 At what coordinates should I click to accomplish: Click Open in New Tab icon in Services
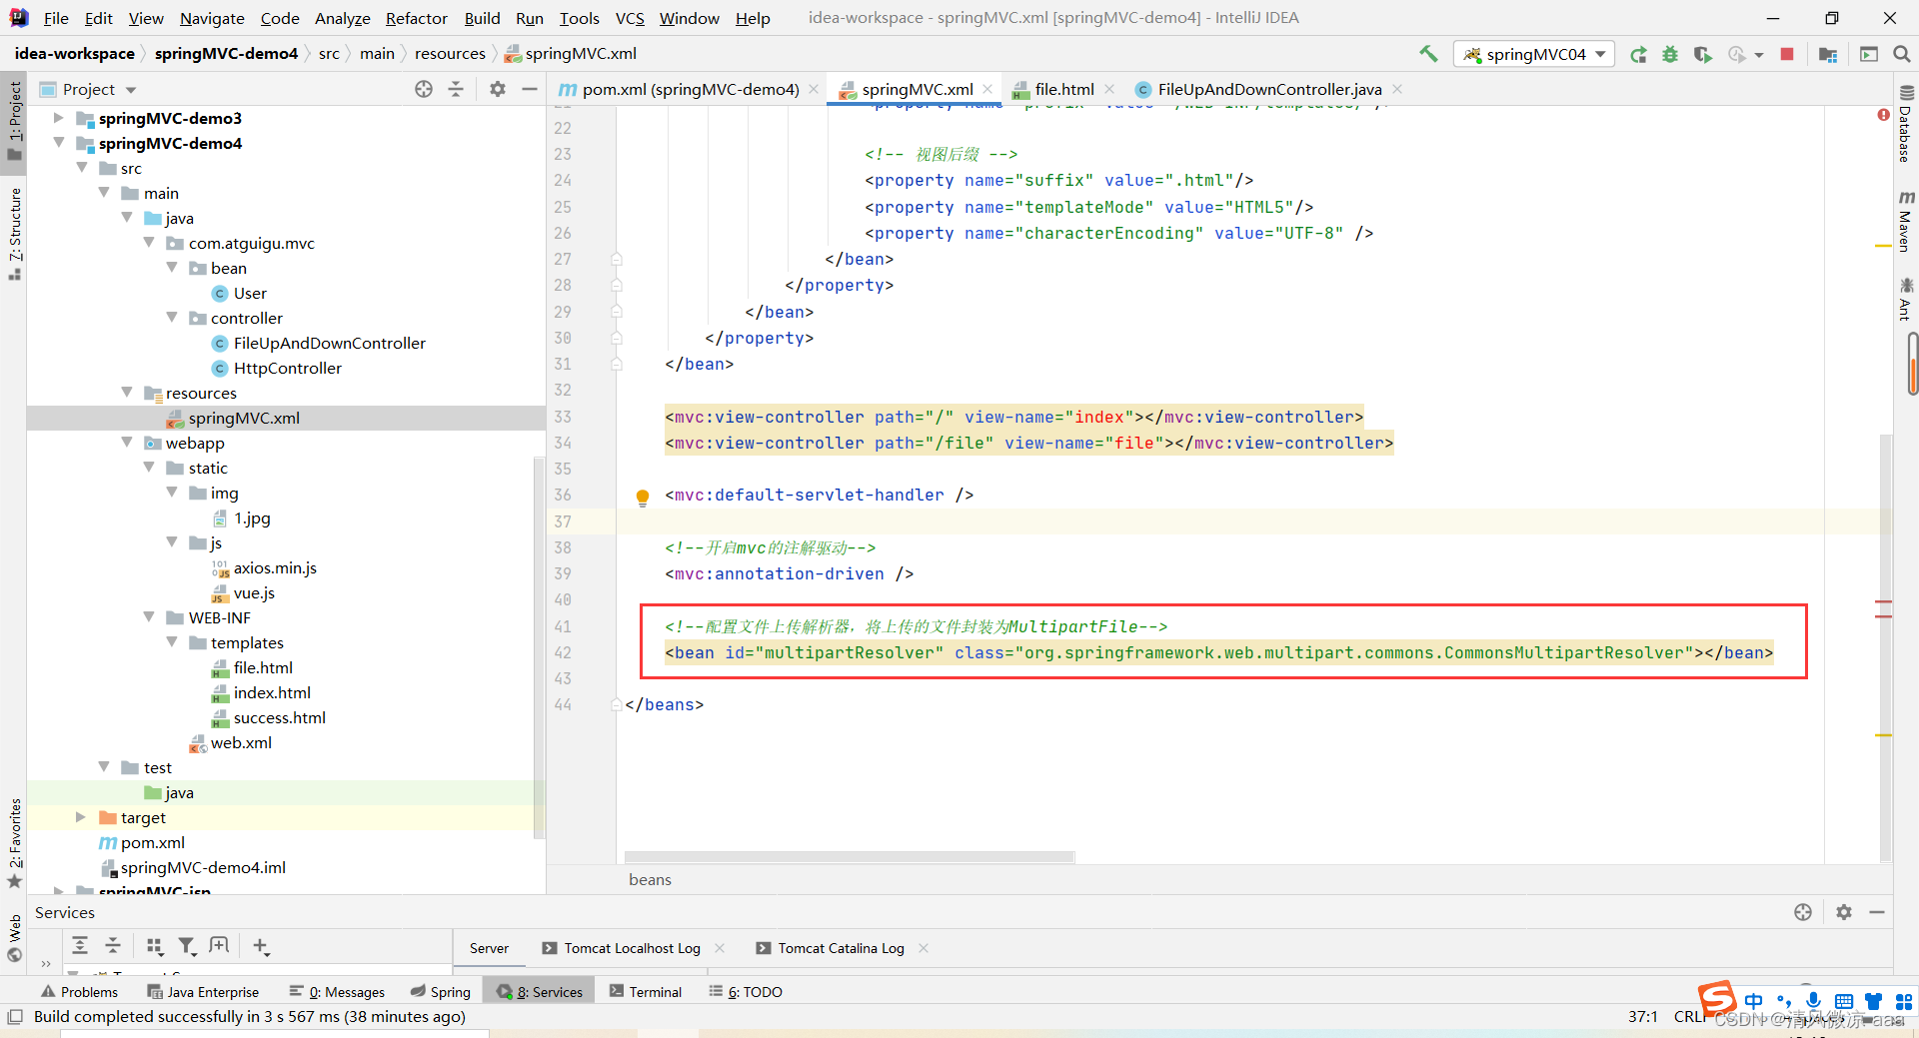coord(220,945)
